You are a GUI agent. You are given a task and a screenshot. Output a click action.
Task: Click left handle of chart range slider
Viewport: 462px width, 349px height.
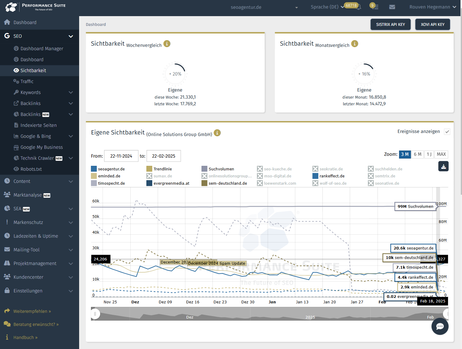click(95, 314)
